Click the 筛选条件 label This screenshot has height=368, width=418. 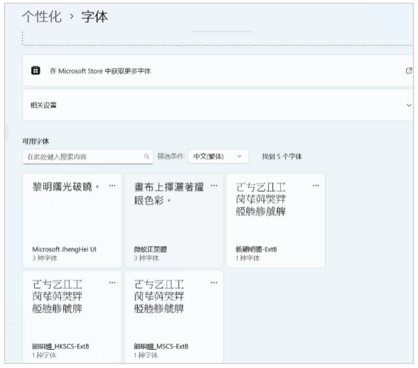click(x=171, y=157)
